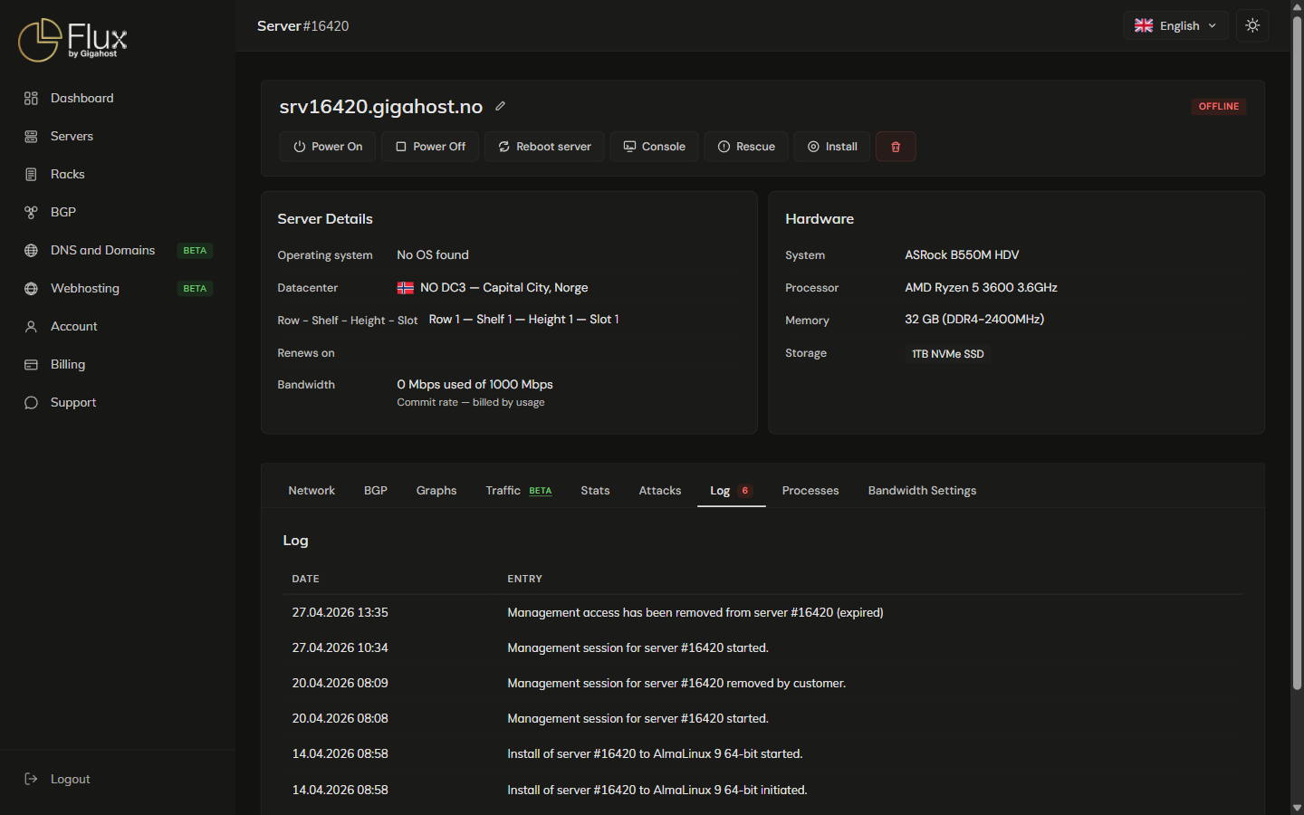The height and width of the screenshot is (815, 1304).
Task: Open the English language dropdown
Action: pos(1175,25)
